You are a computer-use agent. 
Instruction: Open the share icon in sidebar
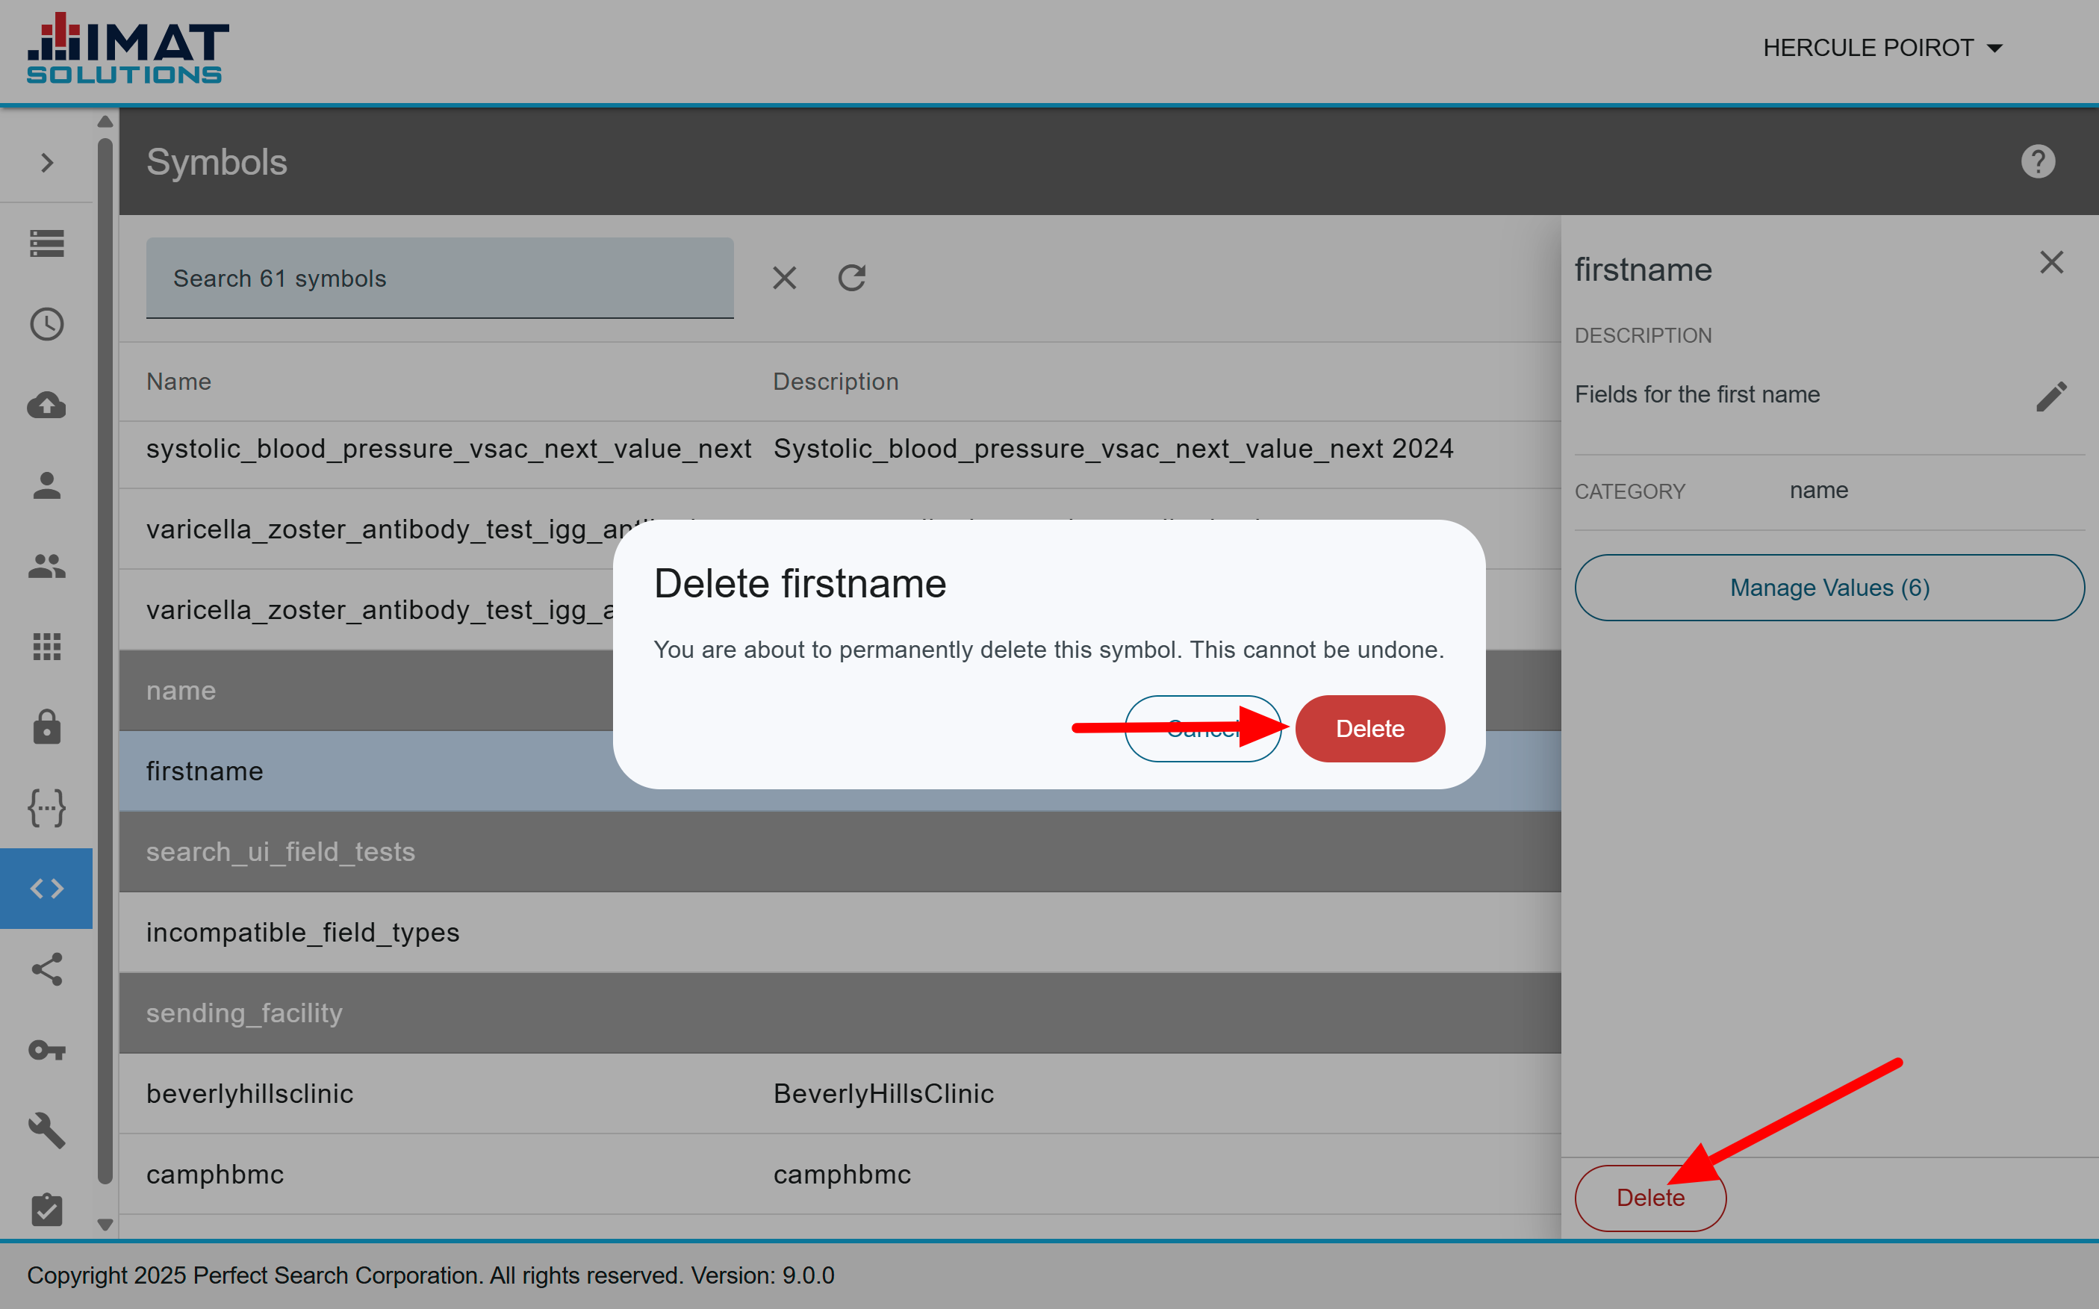tap(47, 968)
